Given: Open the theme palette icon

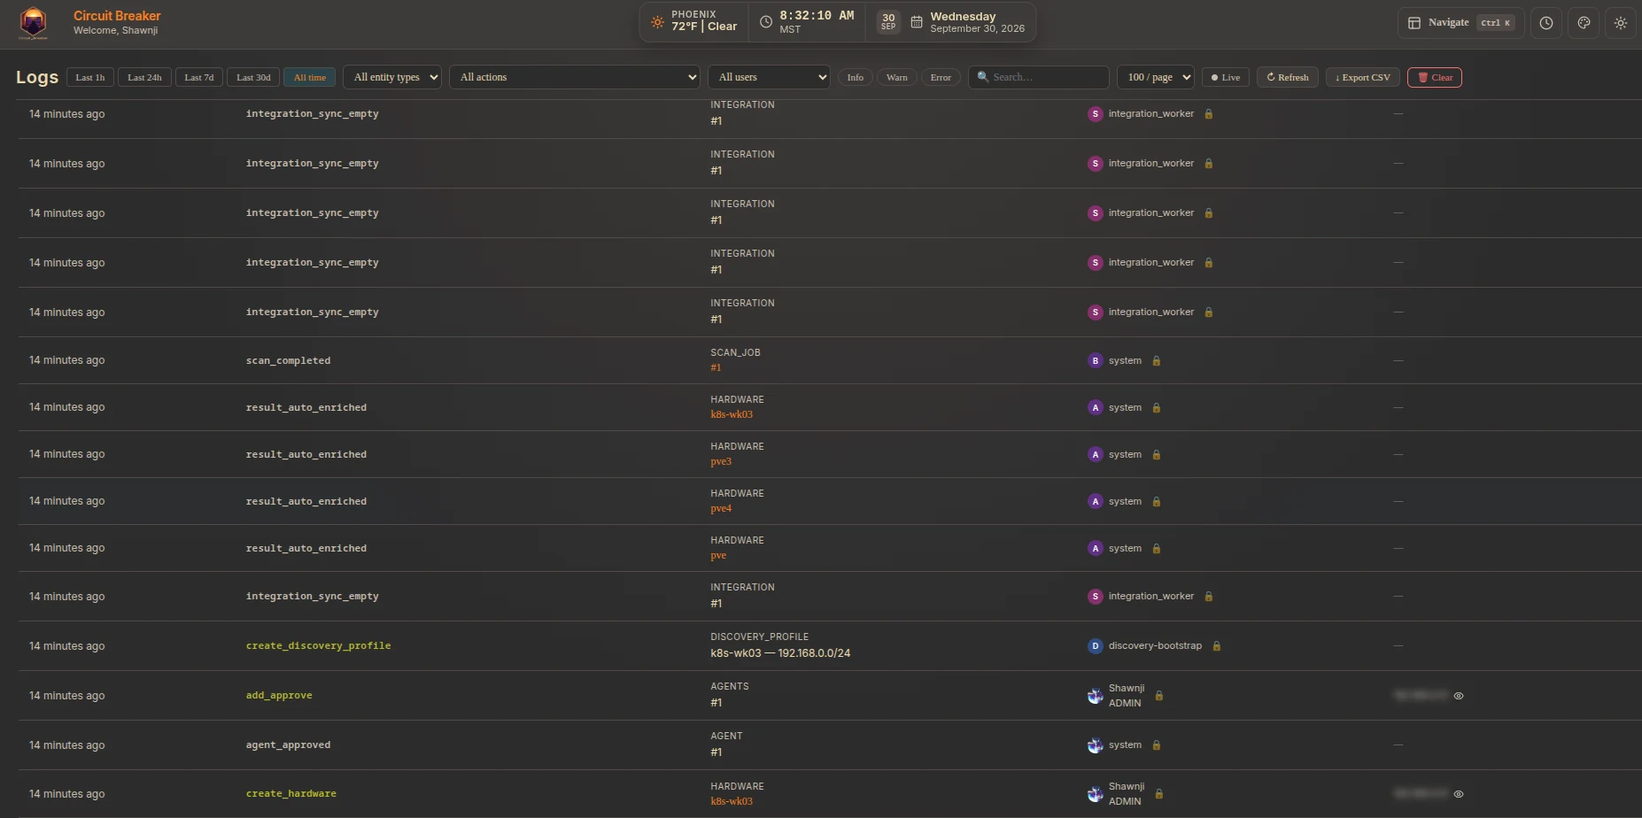Looking at the screenshot, I should (1584, 23).
